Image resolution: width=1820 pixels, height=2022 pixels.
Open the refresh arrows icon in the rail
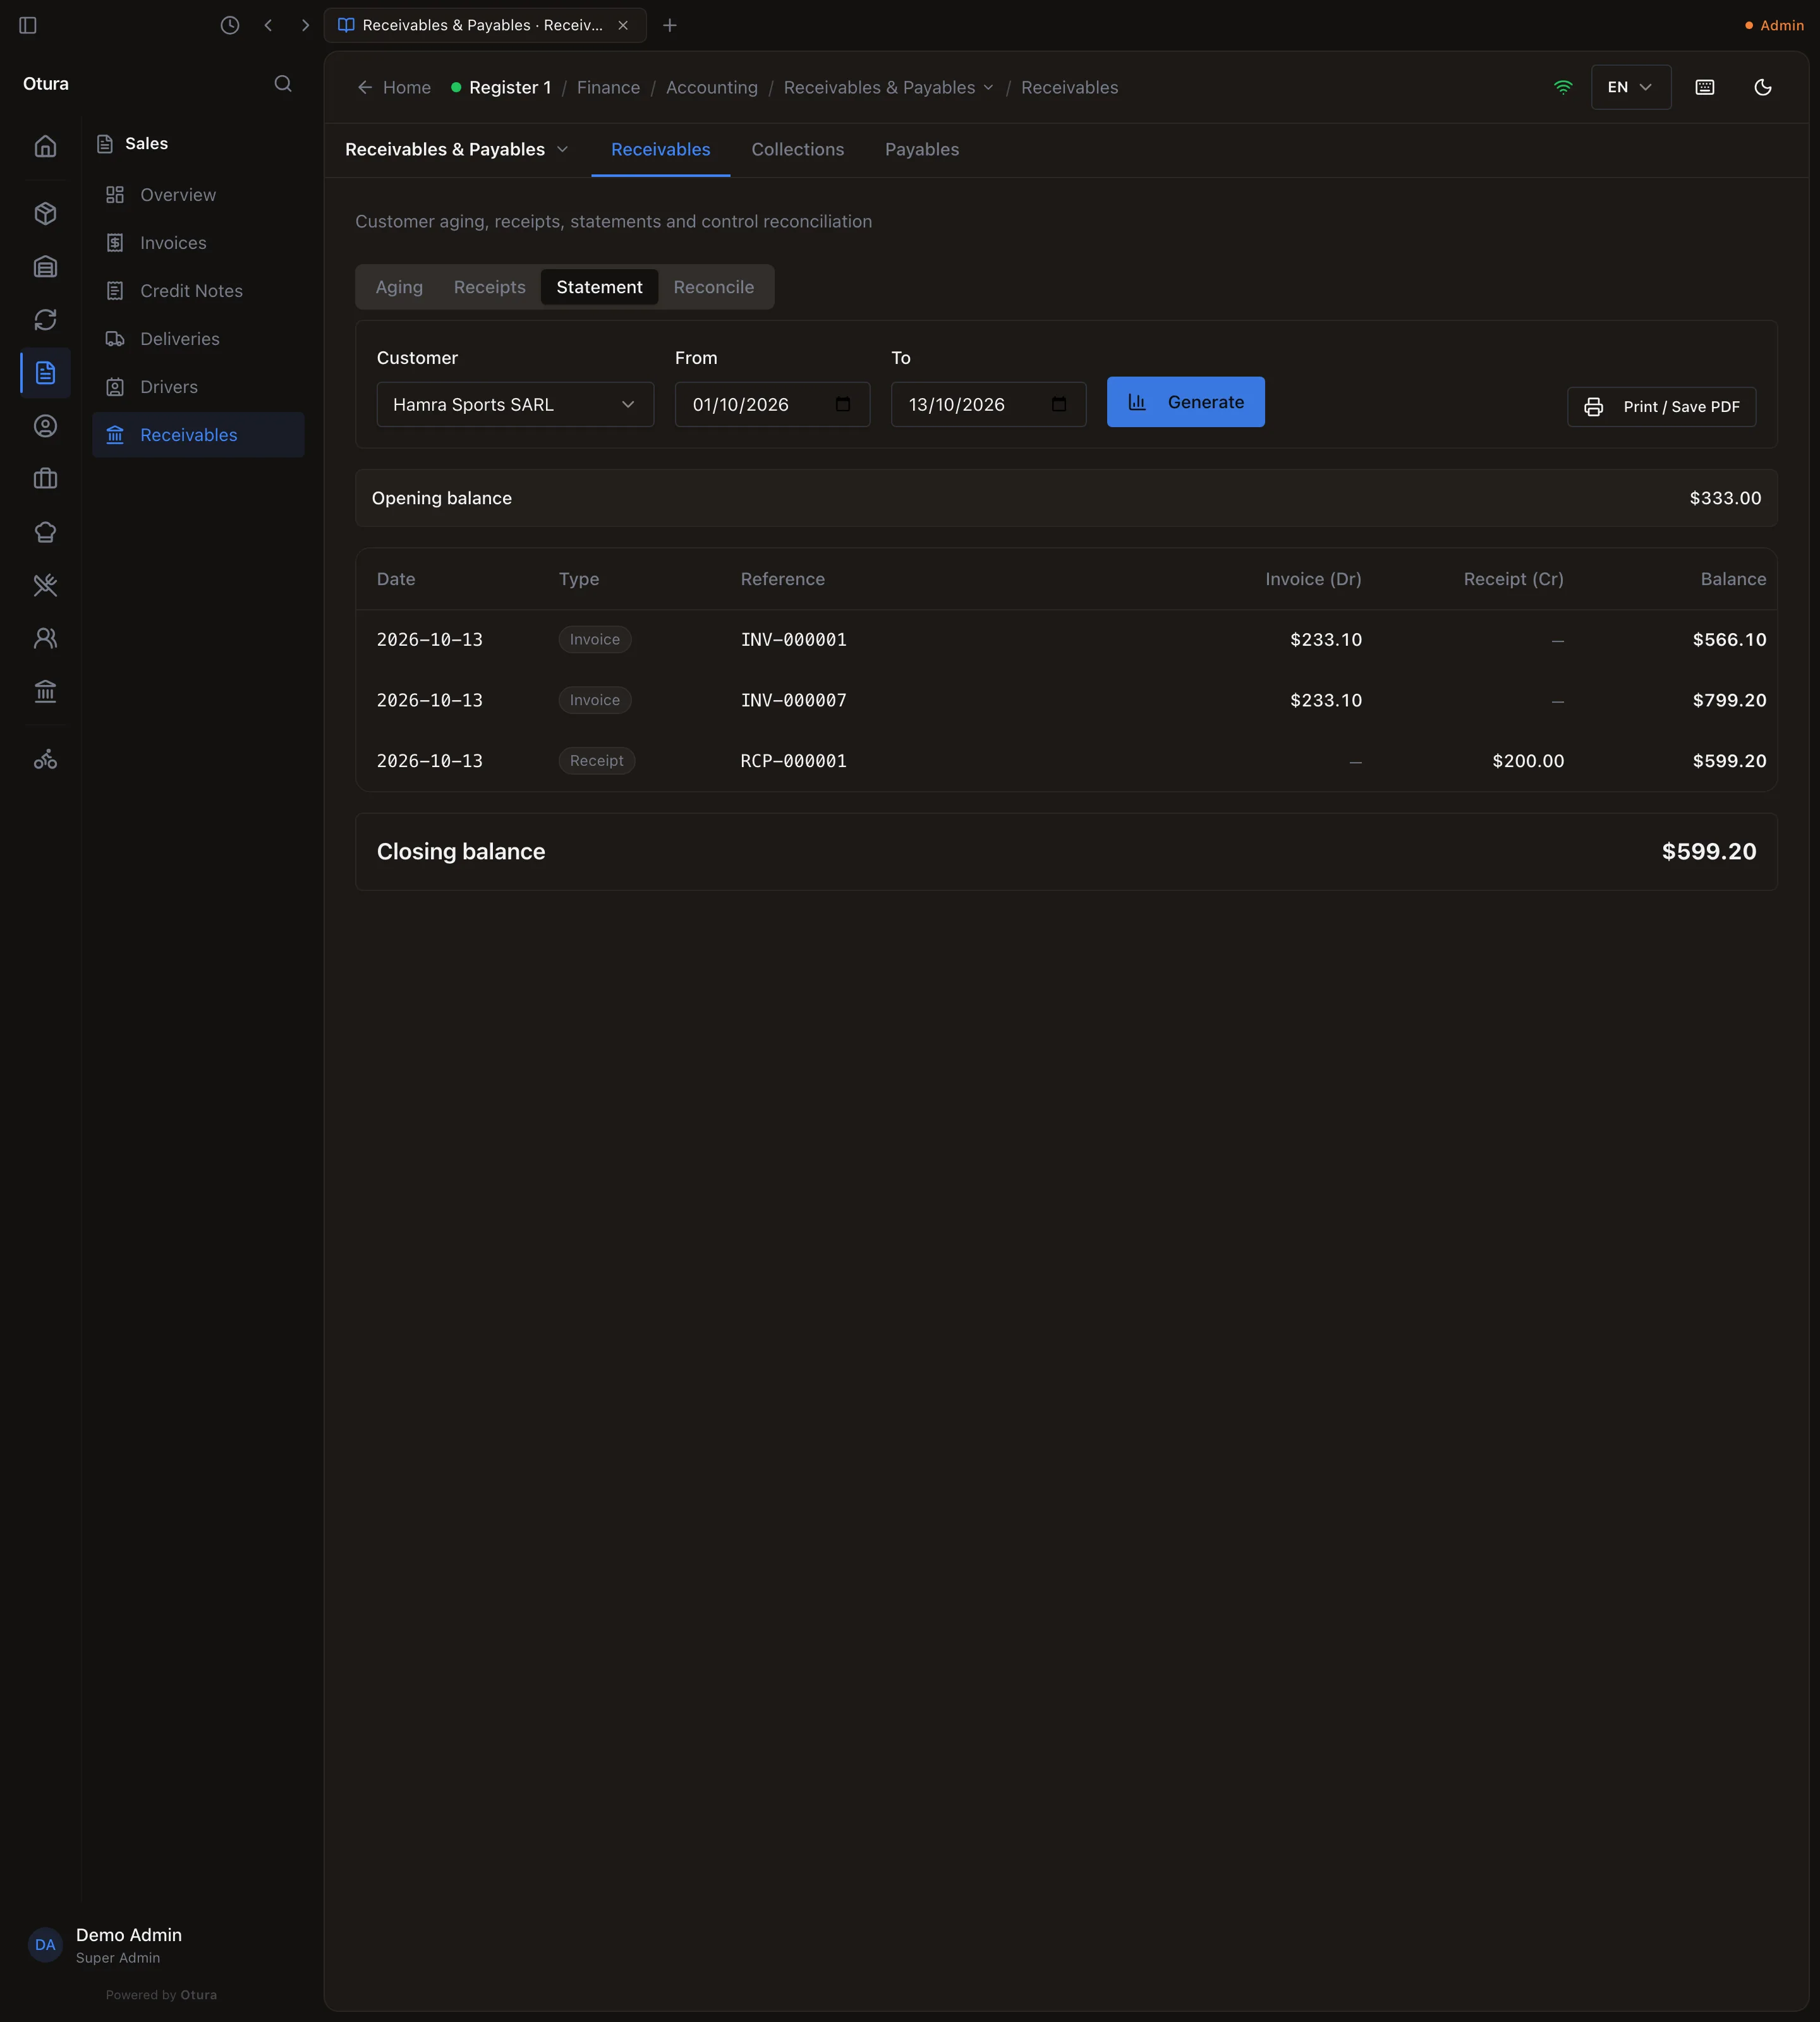click(45, 319)
